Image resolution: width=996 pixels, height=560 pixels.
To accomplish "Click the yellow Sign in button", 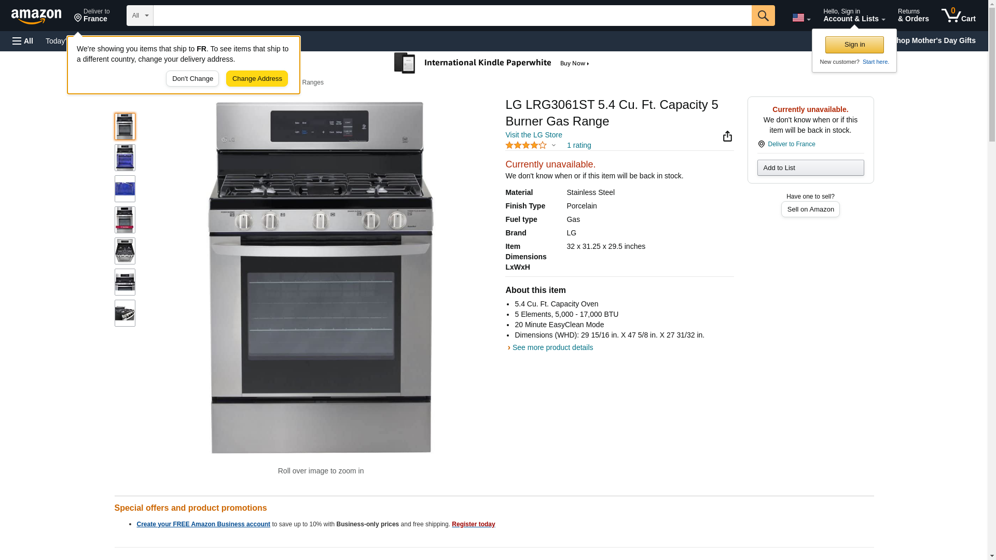I will tap(854, 45).
